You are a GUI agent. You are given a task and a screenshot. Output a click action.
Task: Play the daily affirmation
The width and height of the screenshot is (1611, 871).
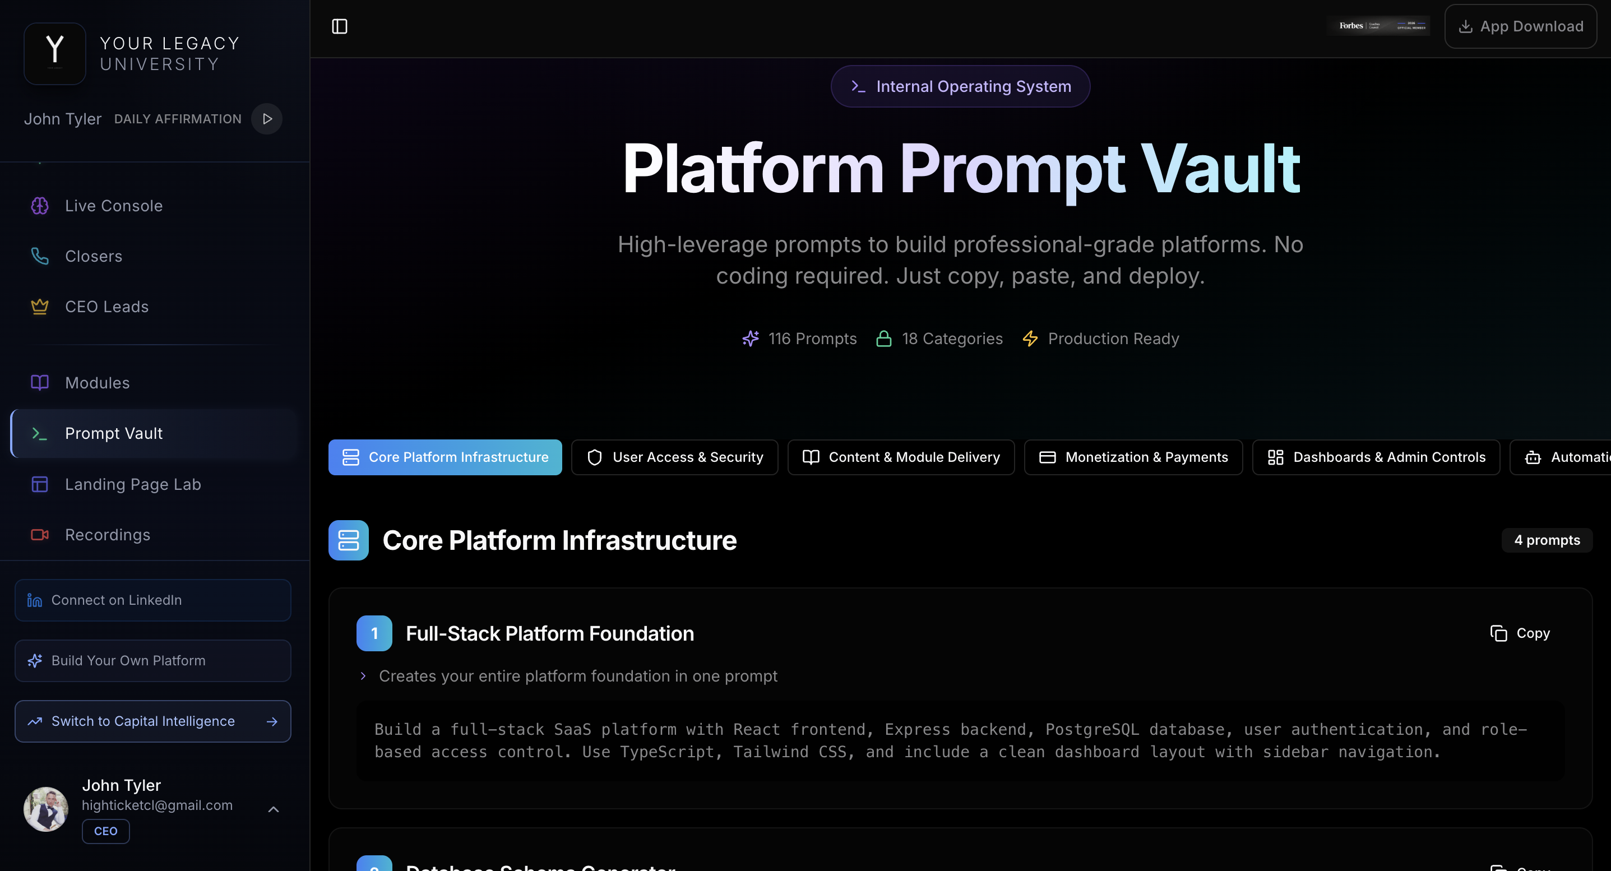(267, 119)
